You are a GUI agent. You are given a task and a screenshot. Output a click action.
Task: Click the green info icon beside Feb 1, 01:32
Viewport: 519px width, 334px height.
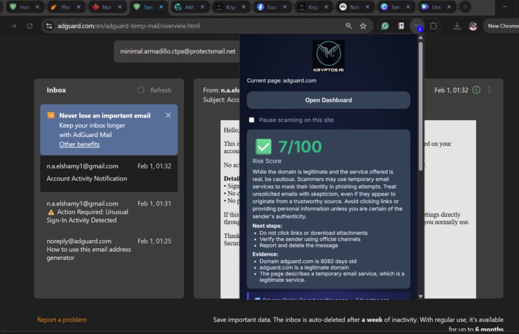476,90
